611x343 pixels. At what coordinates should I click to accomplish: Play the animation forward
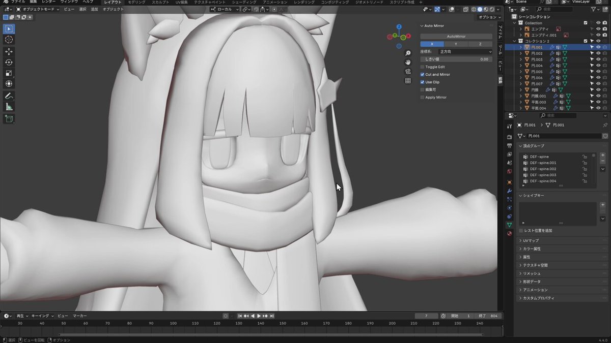click(x=259, y=316)
